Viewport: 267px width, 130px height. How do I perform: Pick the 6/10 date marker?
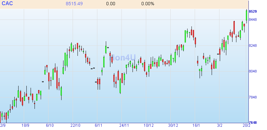tap(50, 125)
